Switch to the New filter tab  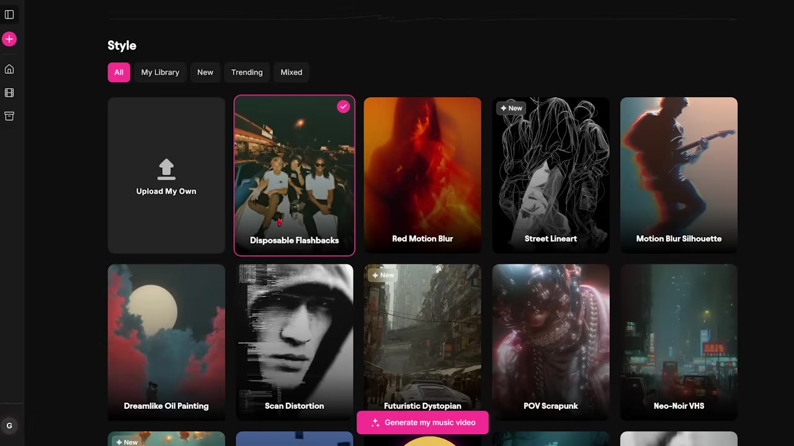click(205, 72)
